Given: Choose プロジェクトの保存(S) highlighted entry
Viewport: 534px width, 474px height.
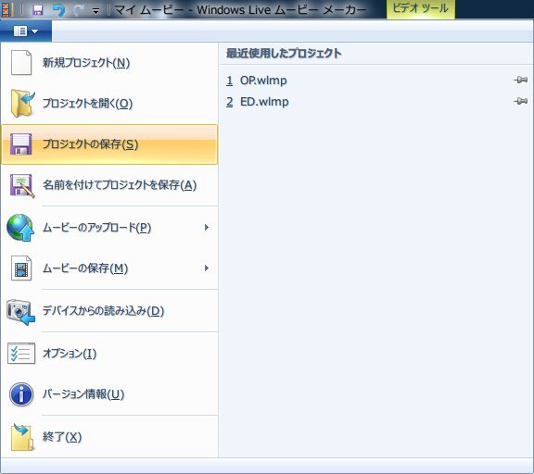Looking at the screenshot, I should coord(109,144).
